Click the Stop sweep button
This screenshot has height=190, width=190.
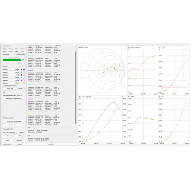tap(19, 63)
